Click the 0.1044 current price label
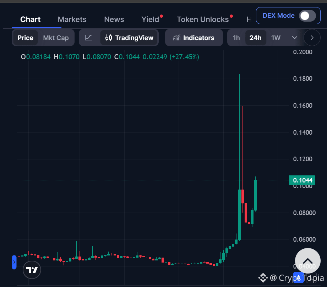The image size is (327, 287). coord(302,180)
